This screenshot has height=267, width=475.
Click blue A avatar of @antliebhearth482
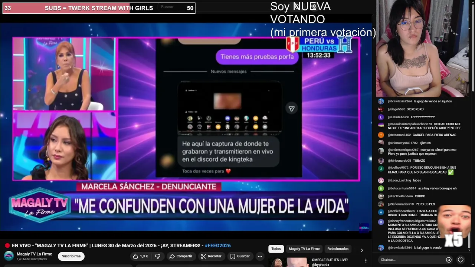pos(381,212)
